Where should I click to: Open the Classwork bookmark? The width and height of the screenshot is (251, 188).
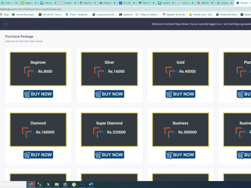tap(126, 15)
